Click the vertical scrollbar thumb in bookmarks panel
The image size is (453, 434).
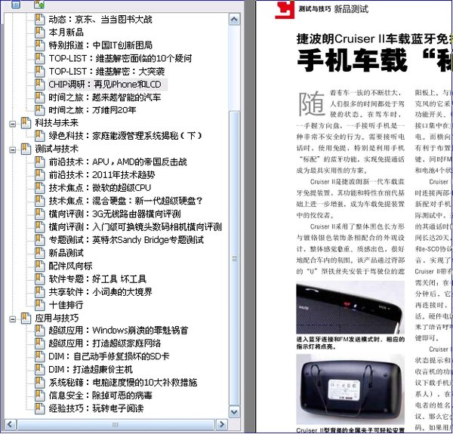[x=234, y=258]
